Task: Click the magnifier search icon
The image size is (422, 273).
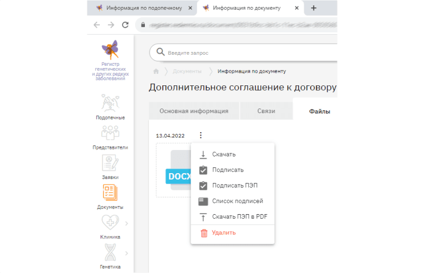Action: 160,52
